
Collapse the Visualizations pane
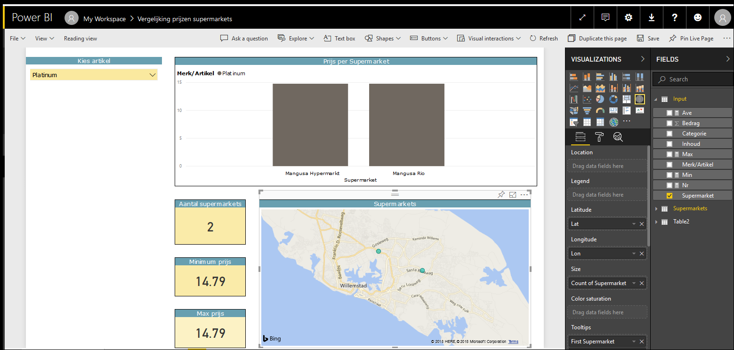643,59
